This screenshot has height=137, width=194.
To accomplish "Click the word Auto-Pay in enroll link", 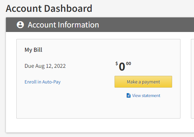I will tap(51, 82).
